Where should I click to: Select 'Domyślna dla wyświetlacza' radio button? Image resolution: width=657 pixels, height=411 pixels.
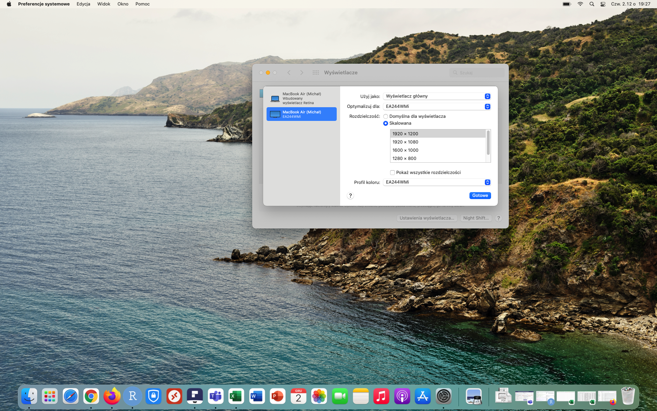(386, 116)
